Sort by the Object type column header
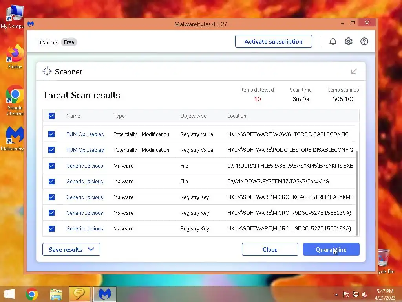This screenshot has height=302, width=402. click(x=193, y=116)
